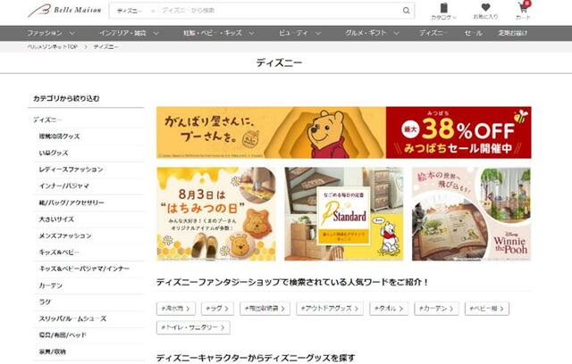
Task: Open the category clipboard icon
Action: point(443,8)
